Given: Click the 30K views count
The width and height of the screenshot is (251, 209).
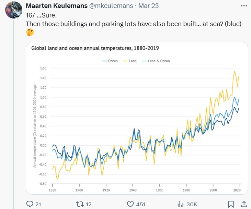Looking at the screenshot, I should point(192,204).
